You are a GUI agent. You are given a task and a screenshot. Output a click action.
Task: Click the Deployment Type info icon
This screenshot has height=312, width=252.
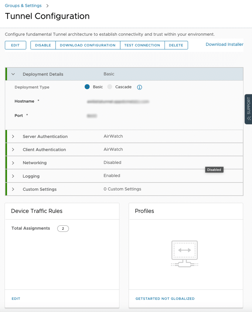coord(139,87)
